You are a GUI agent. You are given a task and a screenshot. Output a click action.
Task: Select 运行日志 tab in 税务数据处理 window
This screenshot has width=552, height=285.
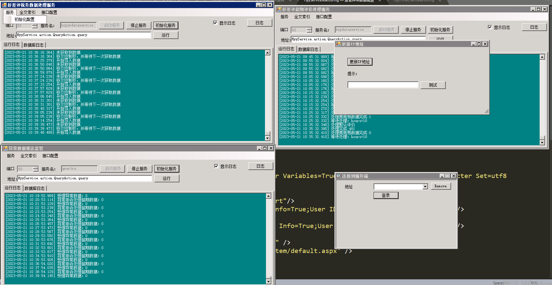[12, 44]
